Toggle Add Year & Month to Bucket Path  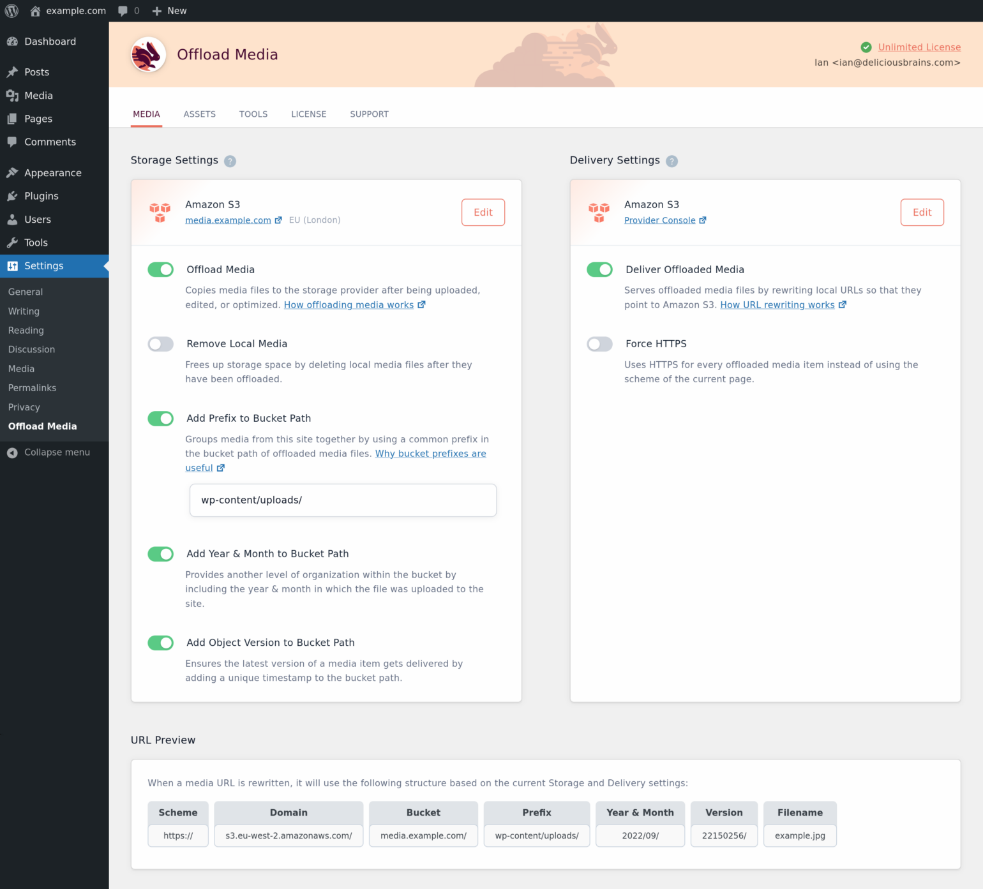(161, 554)
